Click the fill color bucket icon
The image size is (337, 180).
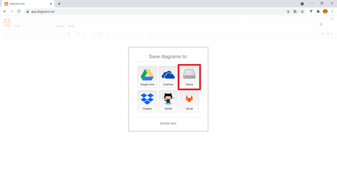94,34
